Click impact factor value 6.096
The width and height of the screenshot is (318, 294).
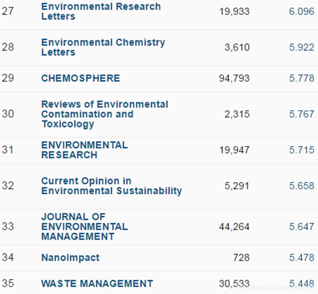(x=301, y=11)
